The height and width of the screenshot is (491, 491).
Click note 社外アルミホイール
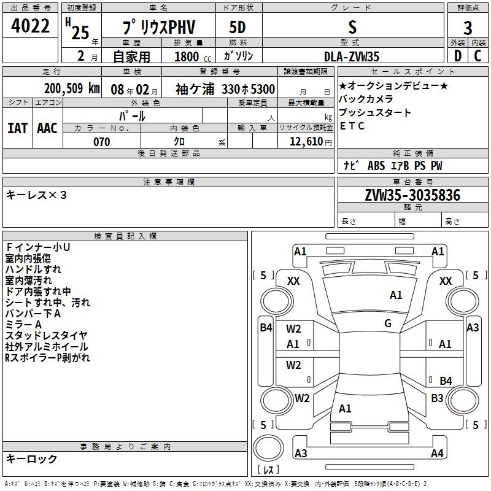click(x=47, y=347)
